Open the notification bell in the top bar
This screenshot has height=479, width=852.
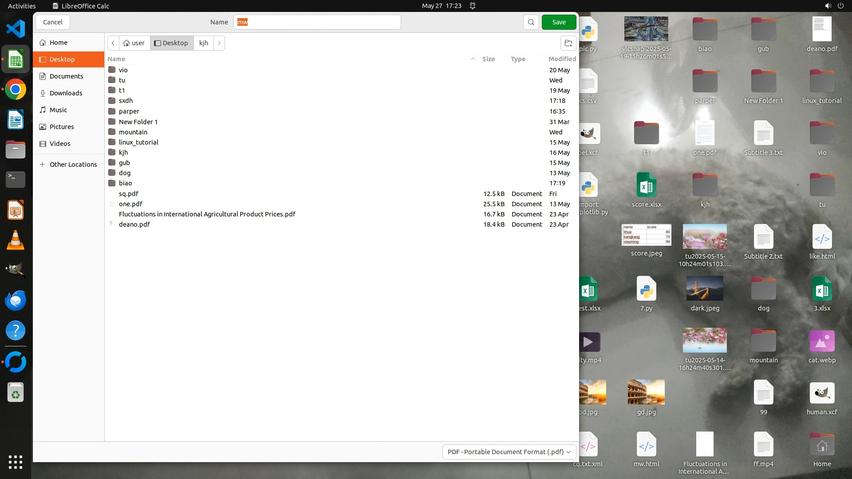click(x=473, y=6)
